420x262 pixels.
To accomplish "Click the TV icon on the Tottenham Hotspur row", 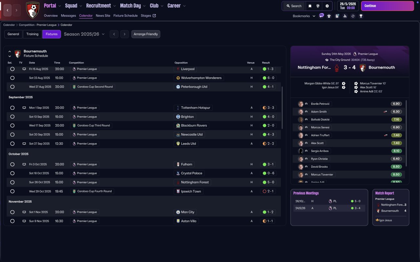I will click(x=24, y=108).
